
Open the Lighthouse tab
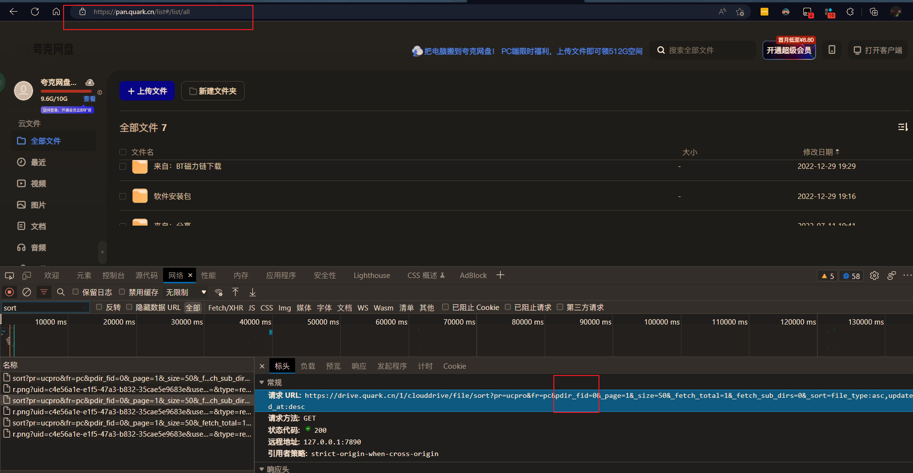[372, 276]
